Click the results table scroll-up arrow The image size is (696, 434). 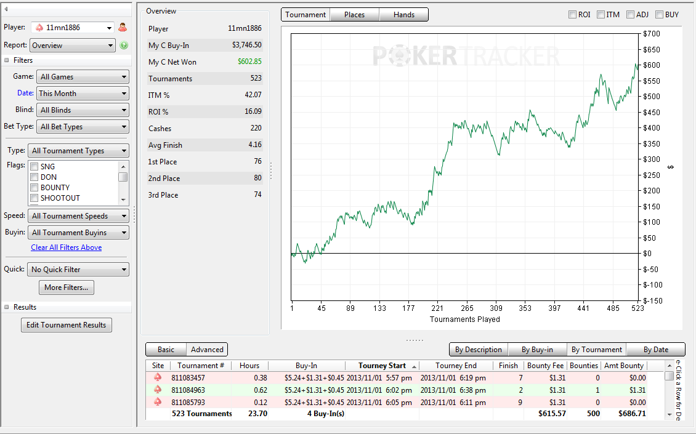670,366
